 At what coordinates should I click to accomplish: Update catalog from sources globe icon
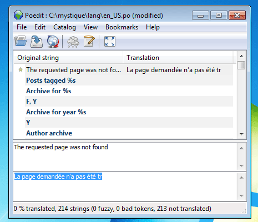[53, 41]
